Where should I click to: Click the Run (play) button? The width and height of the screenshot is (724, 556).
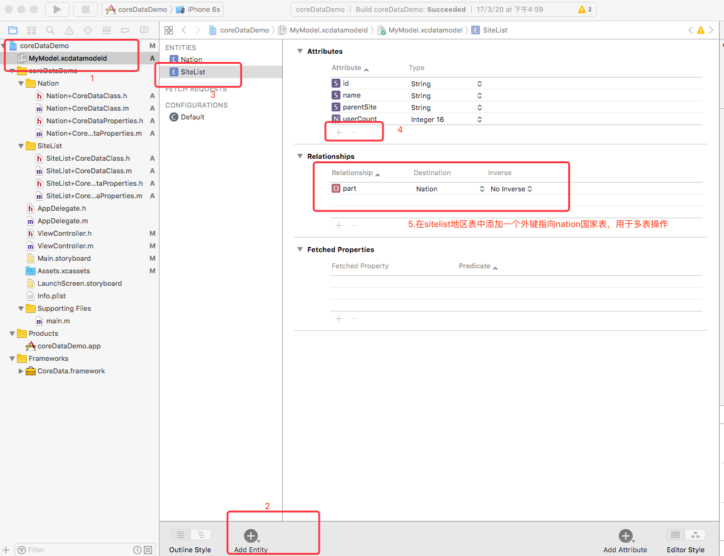tap(57, 9)
